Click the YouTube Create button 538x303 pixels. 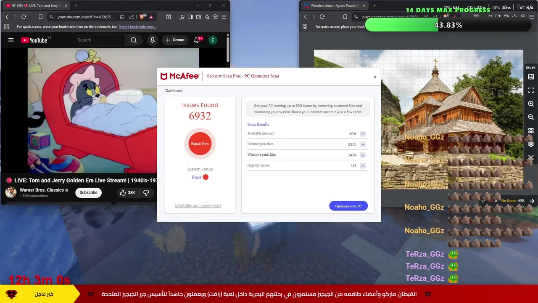coord(175,40)
